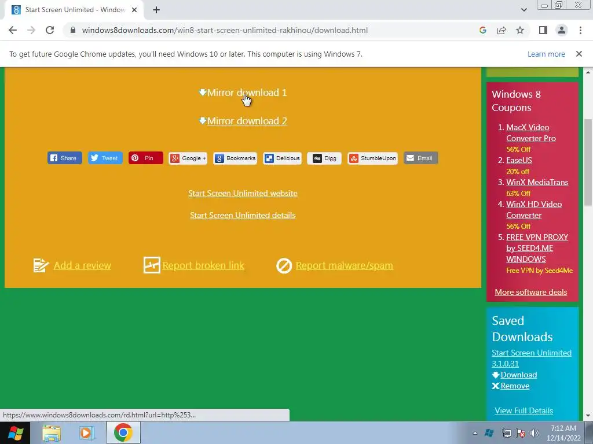
Task: Bookmark this page with the star icon
Action: tap(520, 30)
